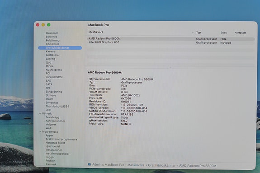
Task: Click the EFI-drivrutinsversion value 01.A1.192
Action: point(127,114)
